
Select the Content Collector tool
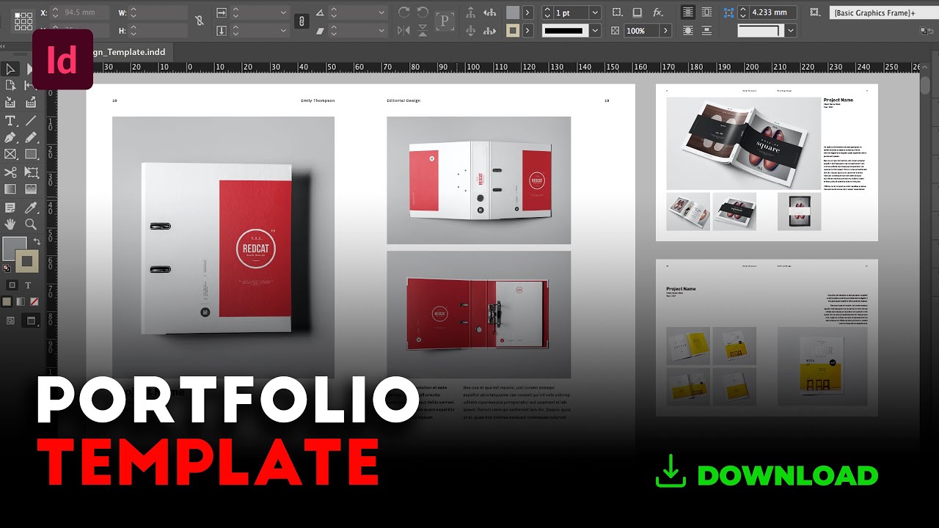10,104
